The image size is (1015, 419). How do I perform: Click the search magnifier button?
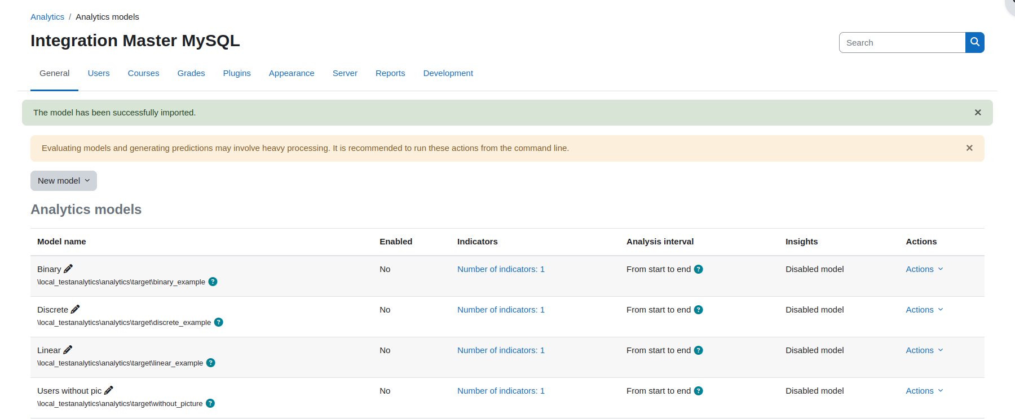click(974, 42)
